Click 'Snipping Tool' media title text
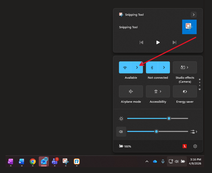212x173 pixels. tap(128, 27)
